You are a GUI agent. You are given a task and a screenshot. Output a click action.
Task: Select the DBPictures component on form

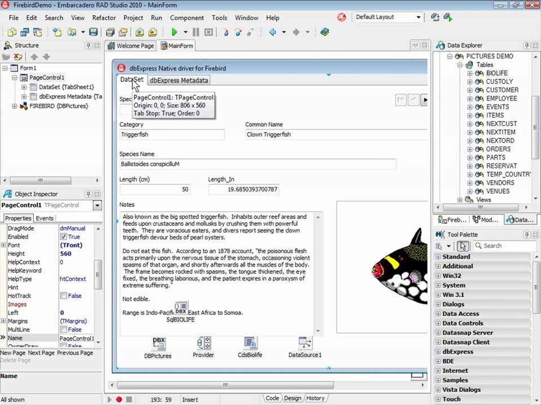(158, 343)
